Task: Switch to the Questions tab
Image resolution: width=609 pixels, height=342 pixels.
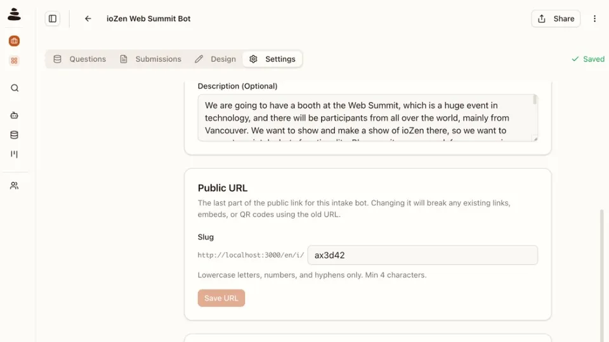Action: coord(80,59)
